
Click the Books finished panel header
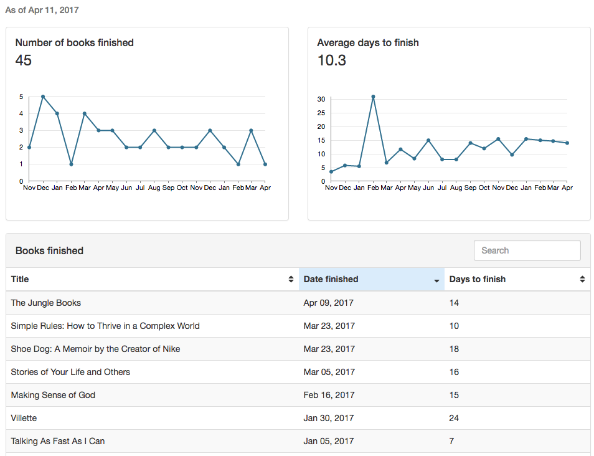[49, 250]
